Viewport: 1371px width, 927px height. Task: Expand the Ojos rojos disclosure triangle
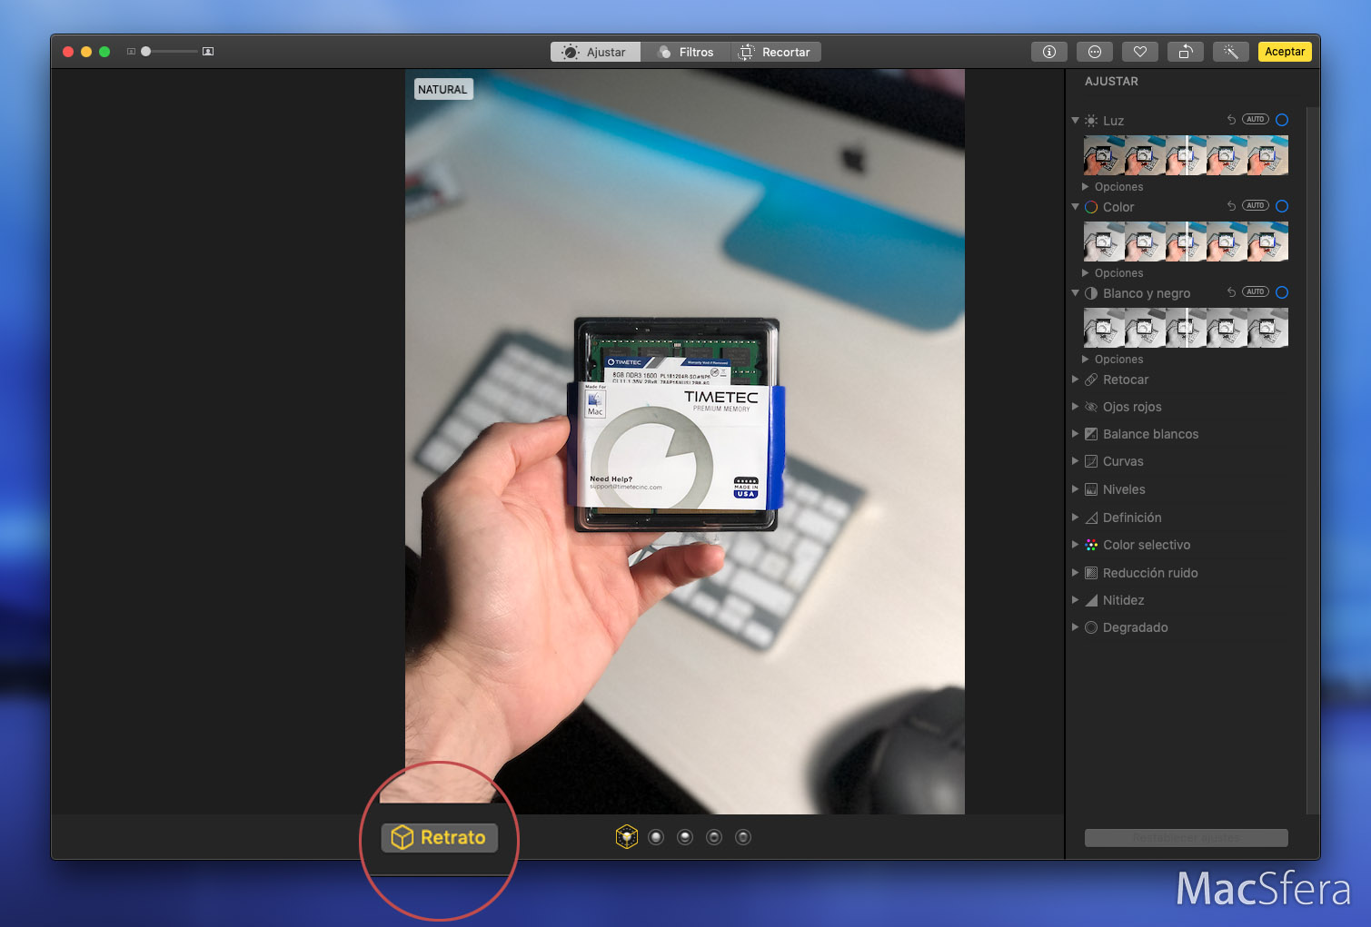coord(1076,407)
